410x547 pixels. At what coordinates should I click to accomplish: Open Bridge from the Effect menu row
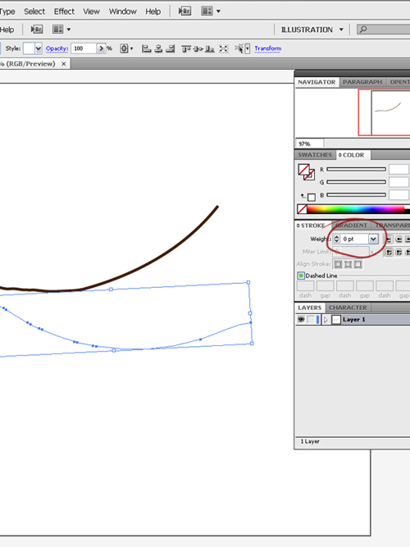(184, 11)
